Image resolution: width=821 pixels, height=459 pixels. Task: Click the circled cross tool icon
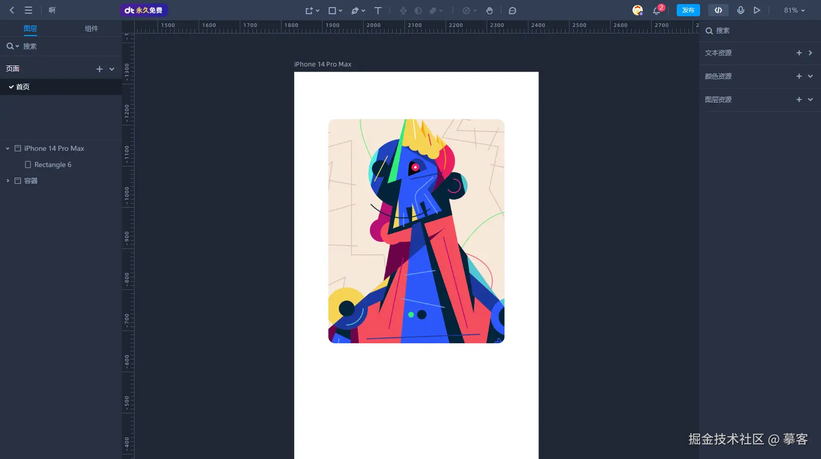coord(466,10)
